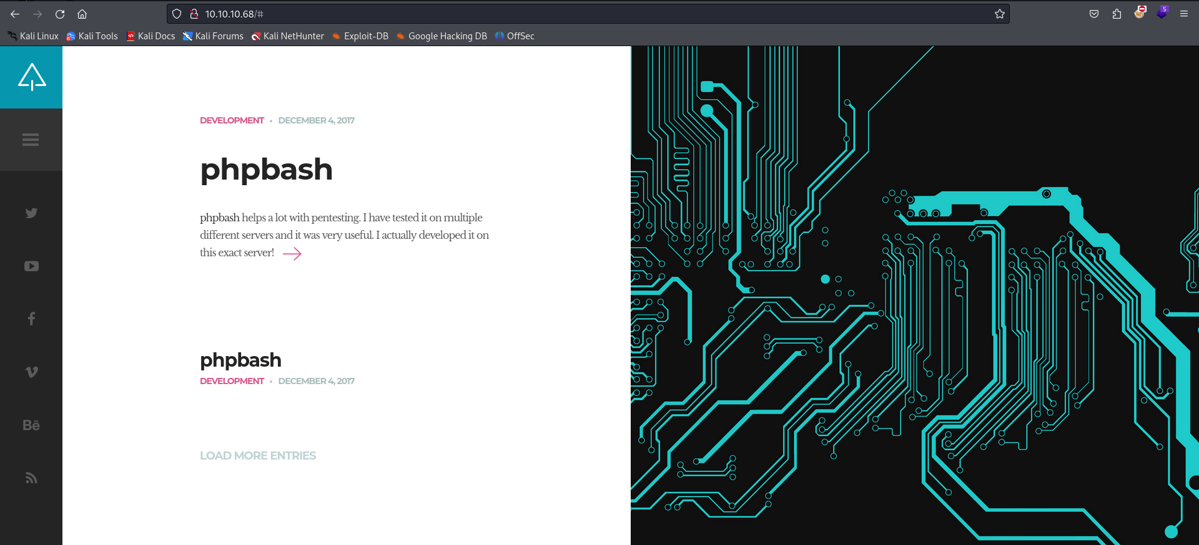Open the second phpbash entry title
This screenshot has height=545, width=1199.
tap(240, 360)
